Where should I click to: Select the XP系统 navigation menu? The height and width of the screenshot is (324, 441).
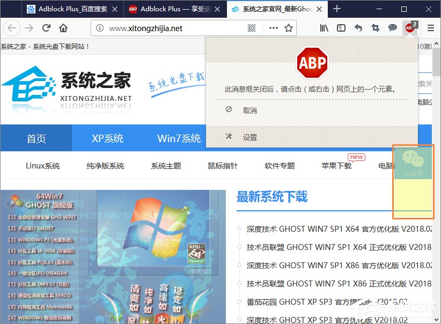[x=107, y=138]
